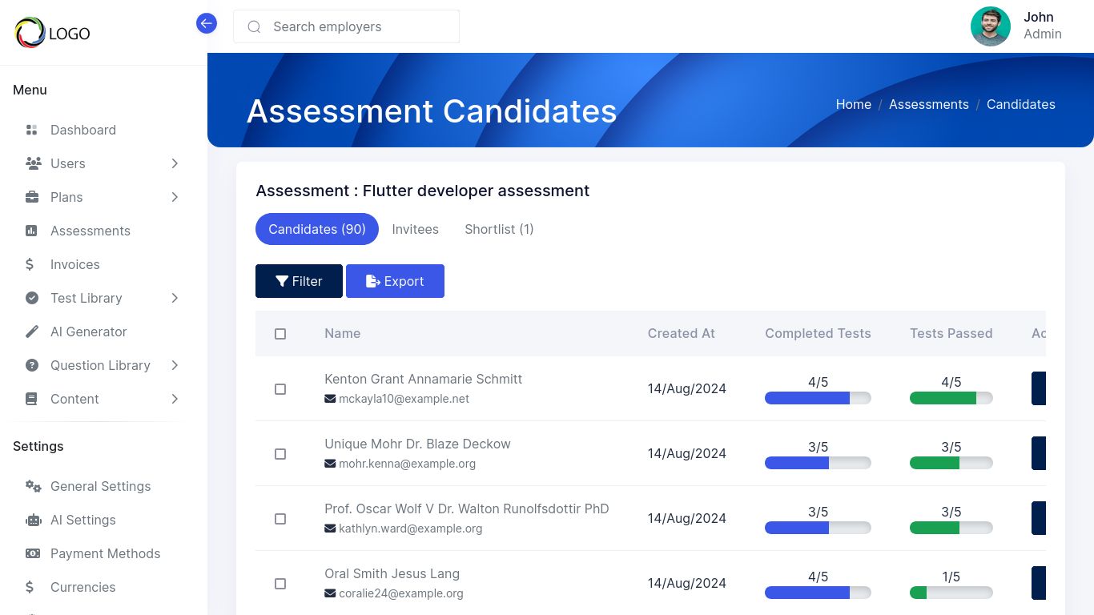Click the Assessments chart icon in sidebar
Viewport: 1094px width, 615px height.
pos(32,231)
